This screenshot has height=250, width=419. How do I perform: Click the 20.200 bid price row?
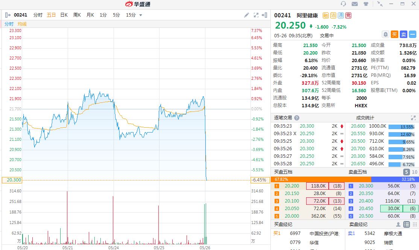point(292,186)
